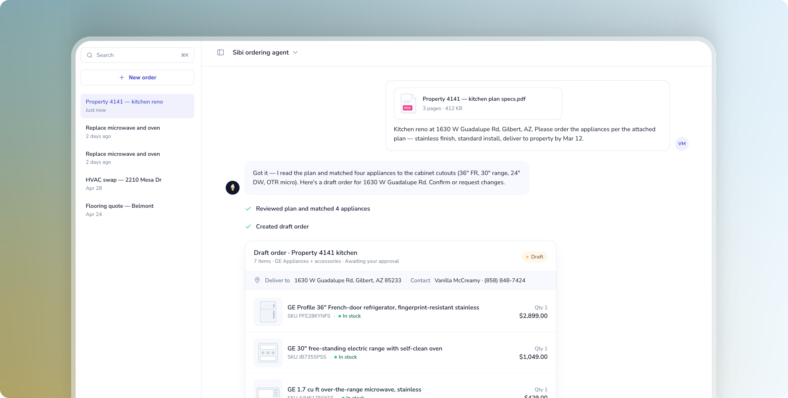Click the Draft status badge
This screenshot has width=788, height=398.
(x=534, y=257)
